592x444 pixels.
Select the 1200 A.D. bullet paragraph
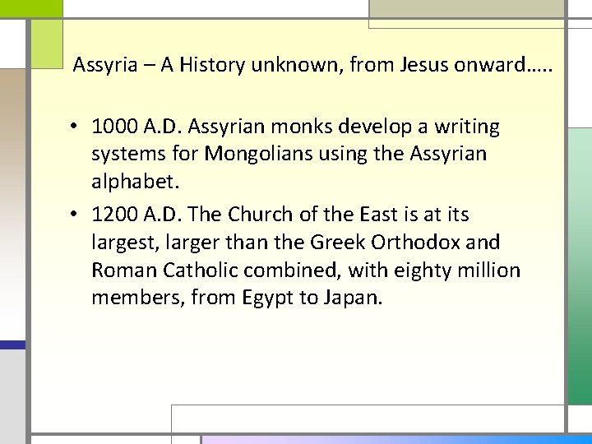tap(296, 256)
